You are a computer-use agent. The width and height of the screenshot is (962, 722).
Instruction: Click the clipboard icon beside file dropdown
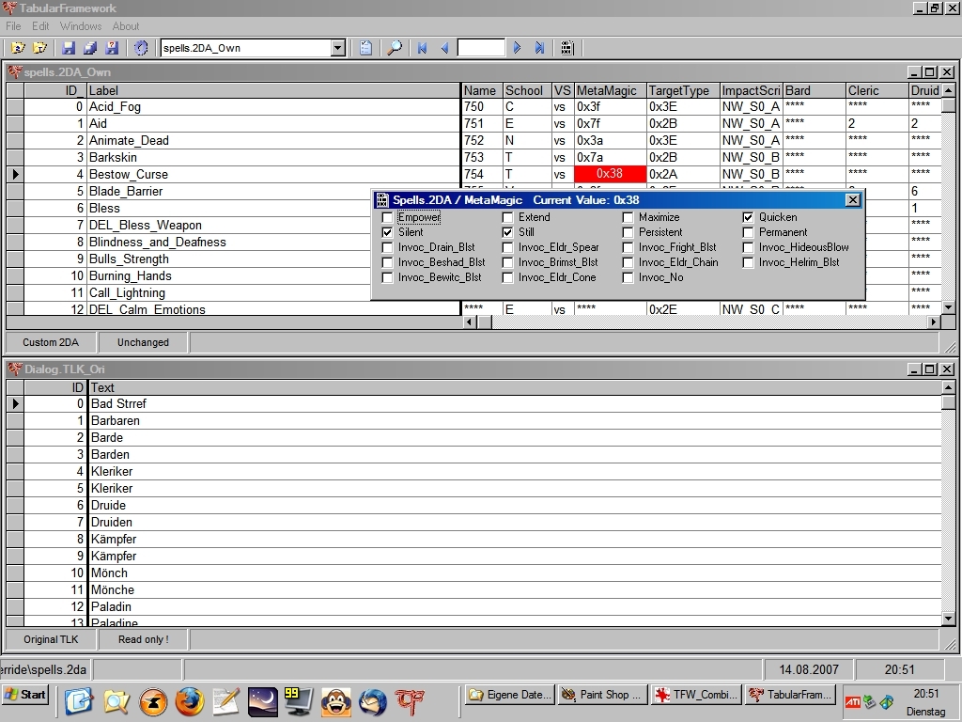tap(366, 48)
